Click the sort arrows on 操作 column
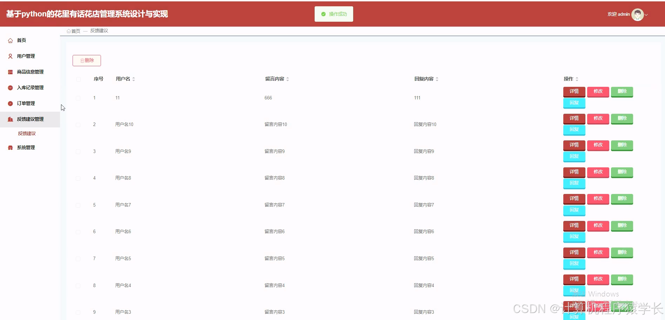665x320 pixels. coord(577,79)
